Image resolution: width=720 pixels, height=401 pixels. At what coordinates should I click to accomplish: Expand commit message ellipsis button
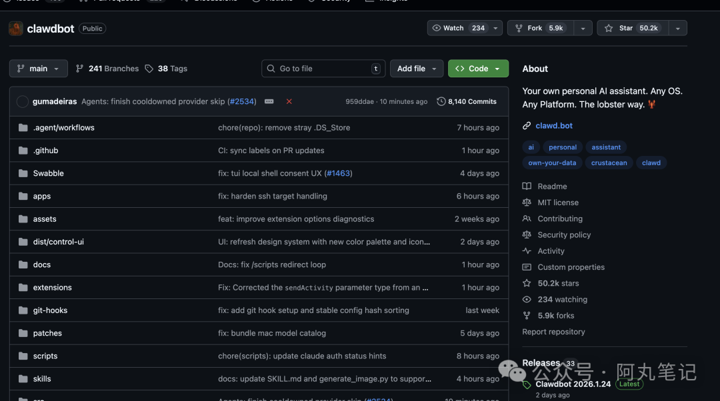269,101
